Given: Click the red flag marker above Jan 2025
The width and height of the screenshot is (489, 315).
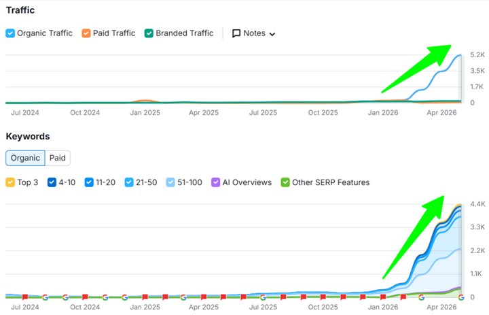Looking at the screenshot, I should 145,297.
